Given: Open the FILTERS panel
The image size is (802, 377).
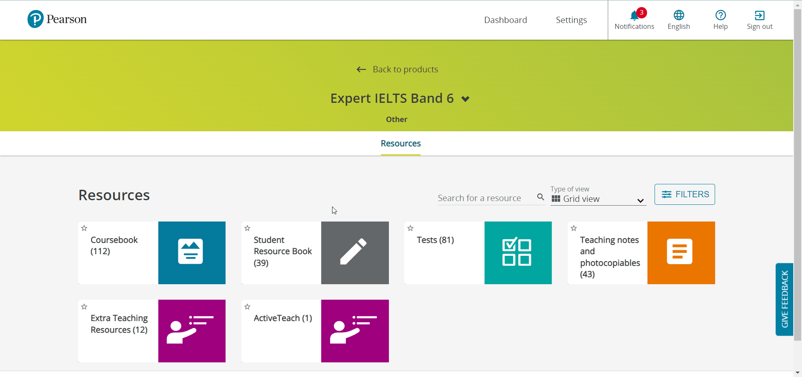Looking at the screenshot, I should 684,194.
